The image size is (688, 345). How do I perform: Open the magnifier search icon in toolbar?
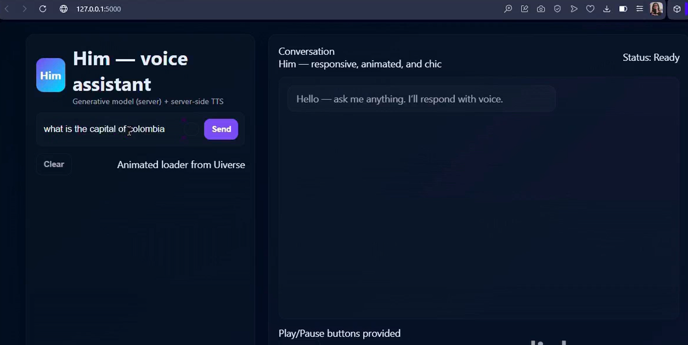(x=508, y=9)
